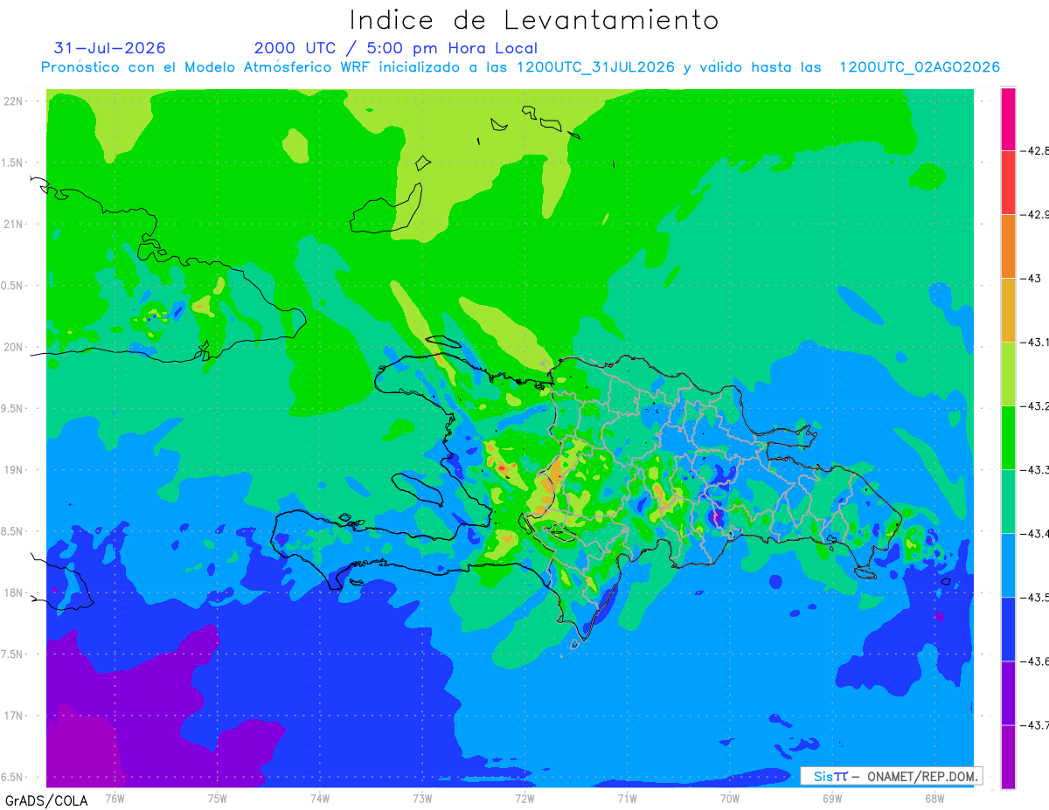Viewport: 1049px width, 810px height.
Task: Click the colorbar value "-43.6"
Action: [x=1034, y=661]
